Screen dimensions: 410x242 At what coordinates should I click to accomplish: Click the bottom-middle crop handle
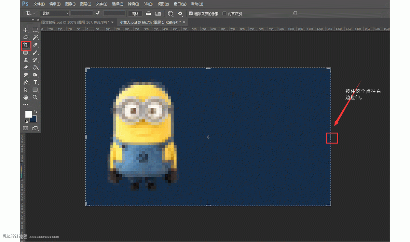(x=208, y=205)
